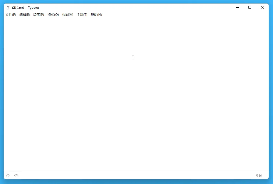Viewport: 273px width, 184px height.
Task: Place the cursor in the empty document
Action: (x=133, y=58)
